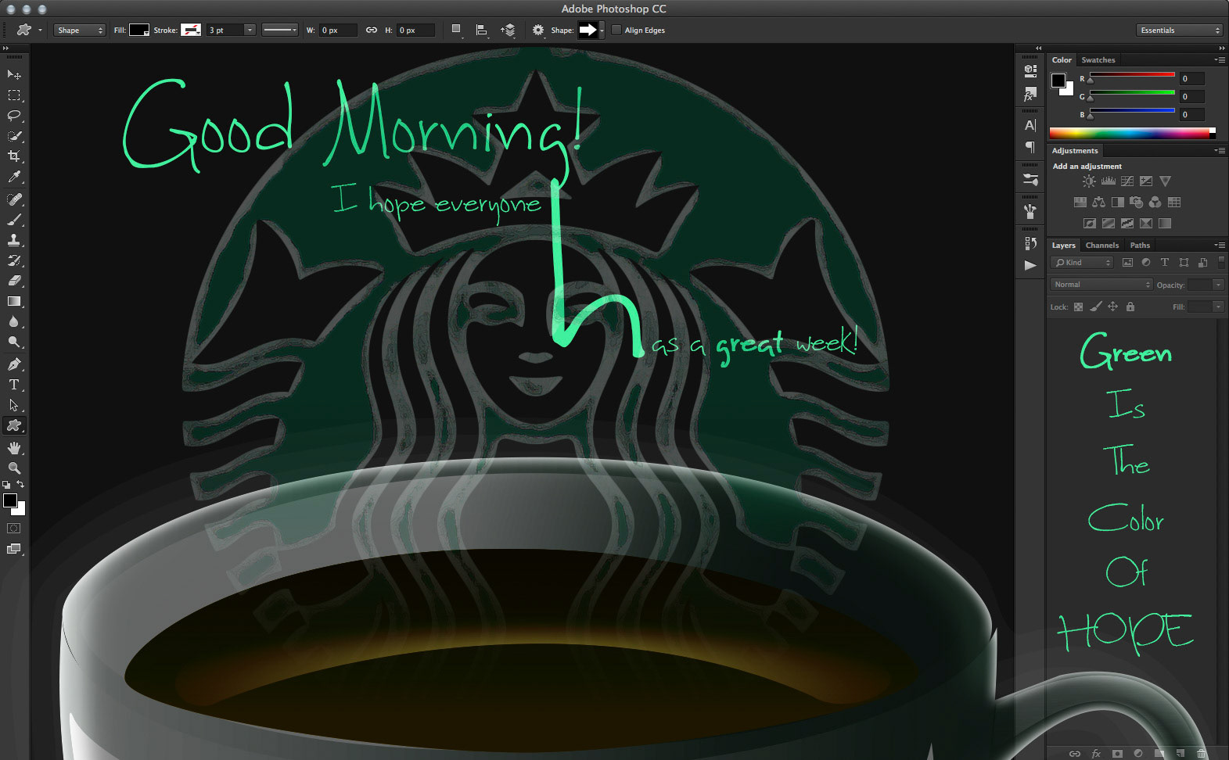This screenshot has height=760, width=1229.
Task: Click the shape Fill color swatch
Action: tap(139, 30)
